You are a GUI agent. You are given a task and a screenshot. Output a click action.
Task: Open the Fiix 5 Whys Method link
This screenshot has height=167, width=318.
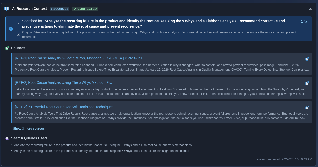tap(63, 82)
